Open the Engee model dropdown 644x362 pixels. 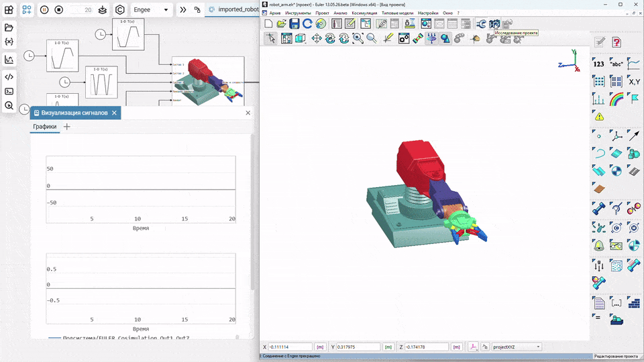click(x=151, y=9)
